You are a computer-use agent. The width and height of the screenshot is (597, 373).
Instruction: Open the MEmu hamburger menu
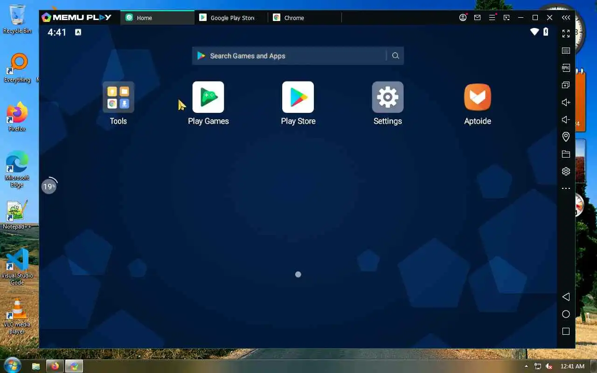(x=492, y=17)
